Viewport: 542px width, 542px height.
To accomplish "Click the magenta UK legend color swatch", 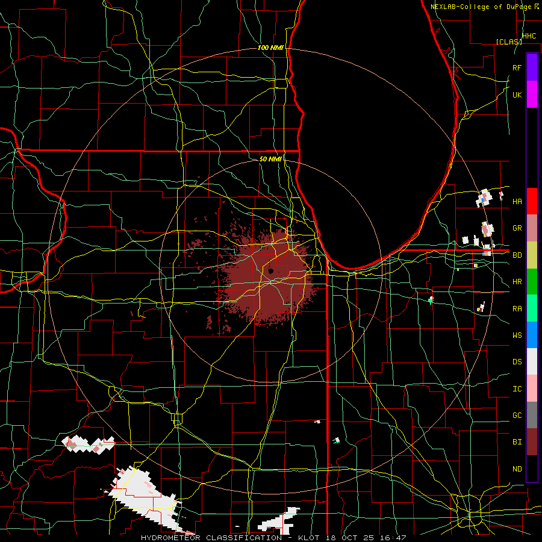I will point(532,95).
